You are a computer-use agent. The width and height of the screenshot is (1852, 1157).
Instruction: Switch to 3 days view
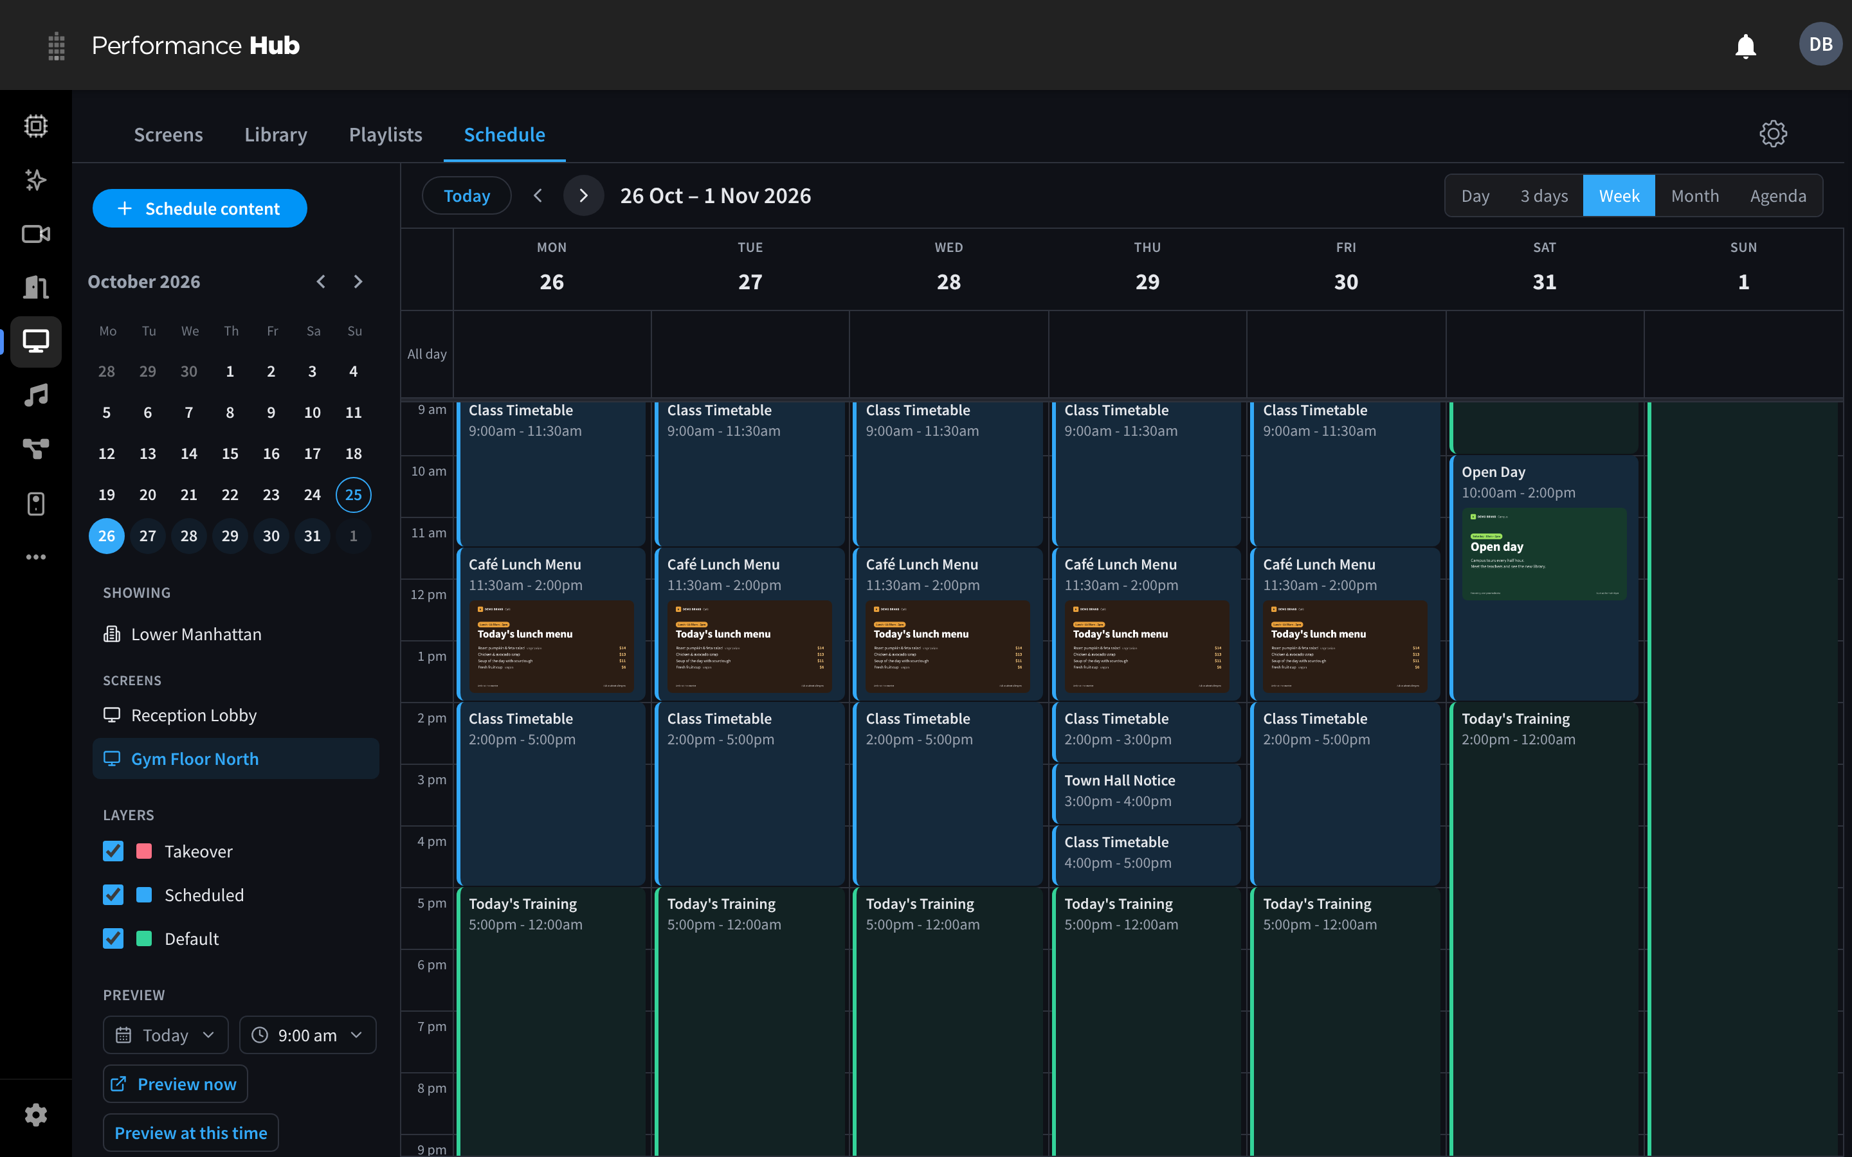pos(1543,196)
